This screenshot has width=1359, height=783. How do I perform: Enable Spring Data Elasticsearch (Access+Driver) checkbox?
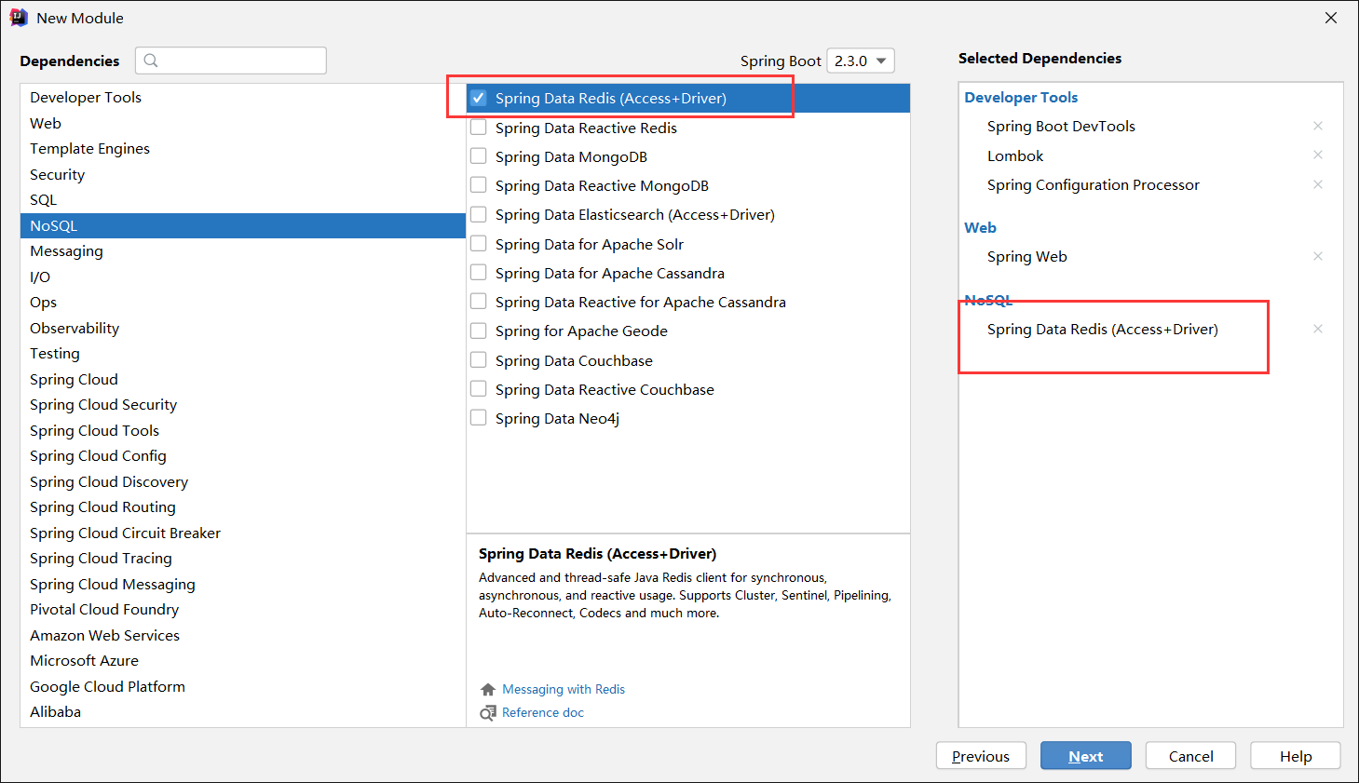479,214
